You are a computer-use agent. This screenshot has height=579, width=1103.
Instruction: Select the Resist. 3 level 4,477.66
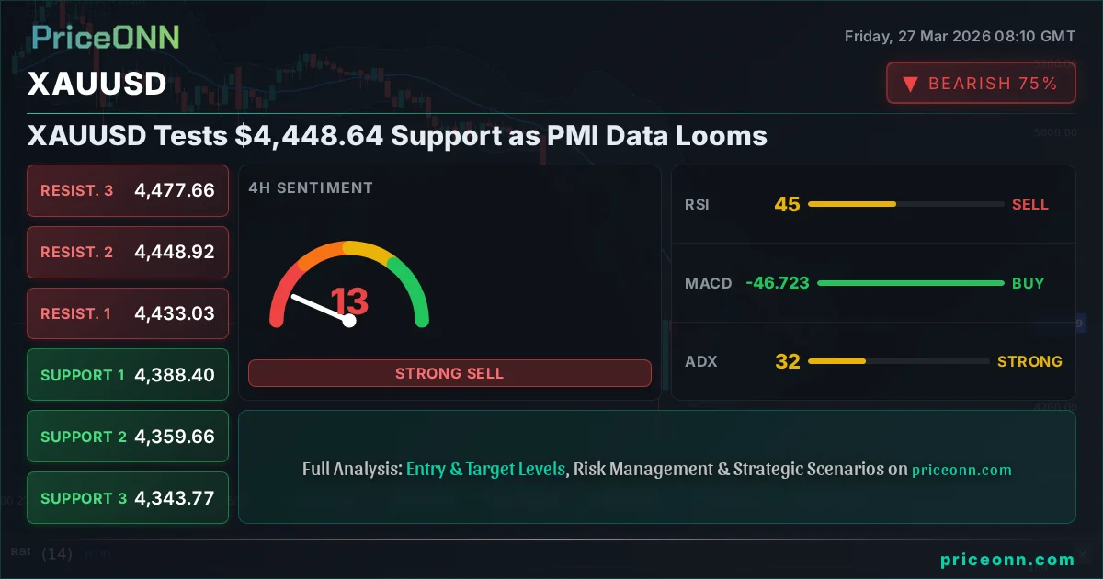click(x=128, y=190)
